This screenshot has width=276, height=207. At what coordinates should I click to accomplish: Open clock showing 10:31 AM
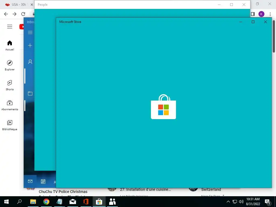click(253, 202)
